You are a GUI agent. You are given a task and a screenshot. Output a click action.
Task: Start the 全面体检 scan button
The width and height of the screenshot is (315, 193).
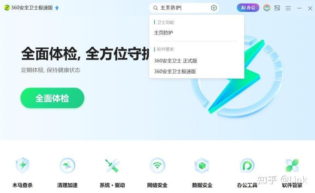52,98
